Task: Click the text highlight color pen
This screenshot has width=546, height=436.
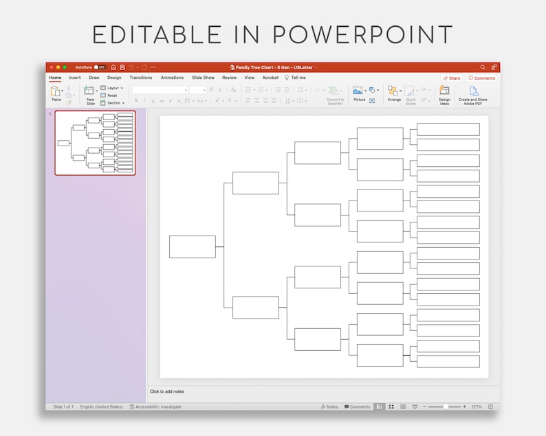Action: (217, 101)
